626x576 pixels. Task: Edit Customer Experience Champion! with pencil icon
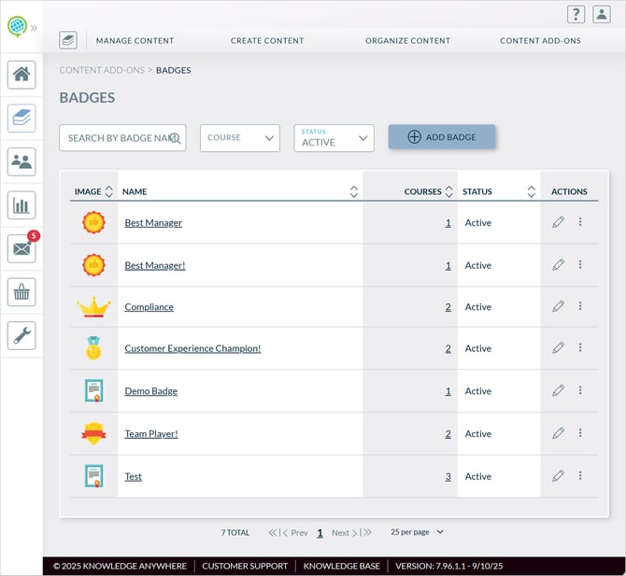click(x=558, y=348)
